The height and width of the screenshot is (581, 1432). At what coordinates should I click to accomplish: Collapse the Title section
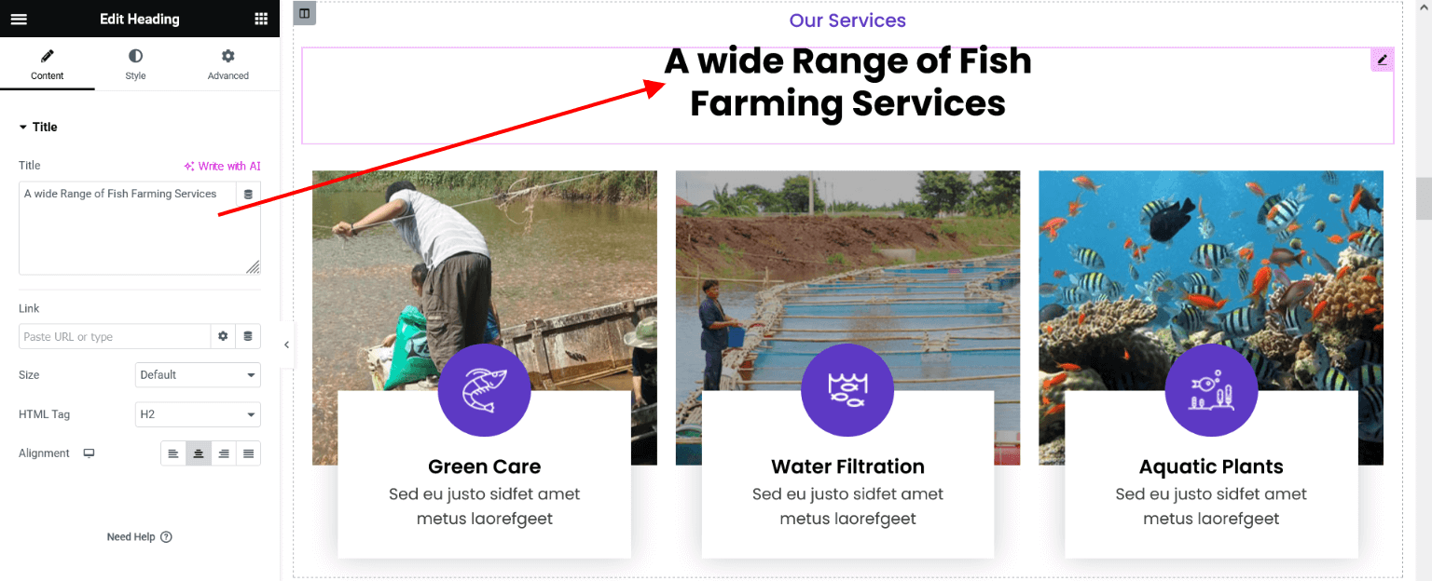click(x=38, y=128)
